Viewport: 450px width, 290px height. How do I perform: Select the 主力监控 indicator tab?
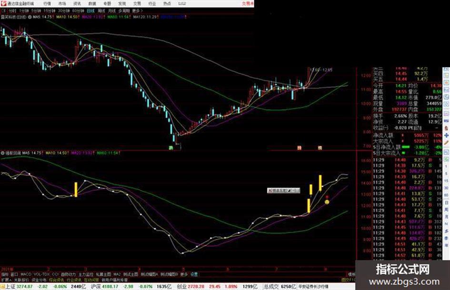(x=86, y=274)
